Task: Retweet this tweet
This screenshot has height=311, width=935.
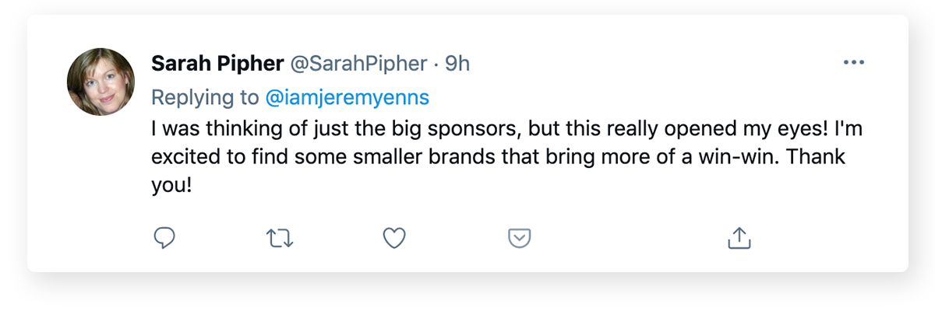Action: [x=279, y=238]
